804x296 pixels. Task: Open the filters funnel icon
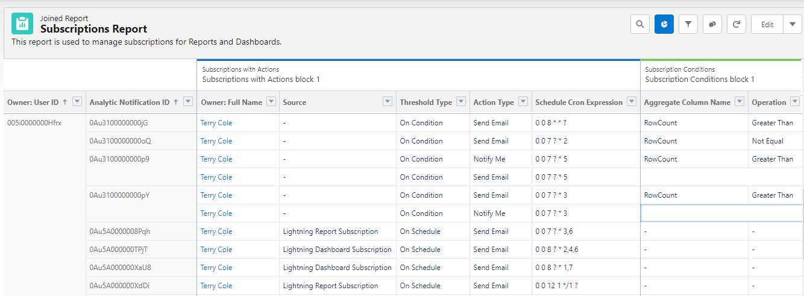[688, 24]
